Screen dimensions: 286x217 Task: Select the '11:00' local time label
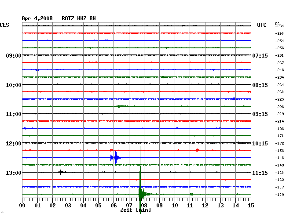click(14, 114)
